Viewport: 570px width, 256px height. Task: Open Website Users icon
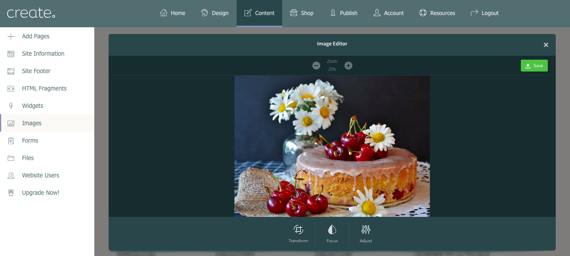[x=11, y=175]
